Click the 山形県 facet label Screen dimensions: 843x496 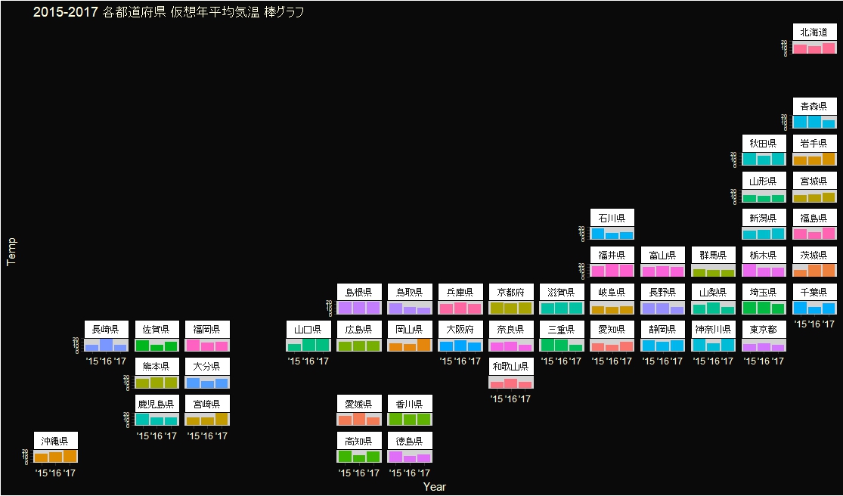point(764,181)
